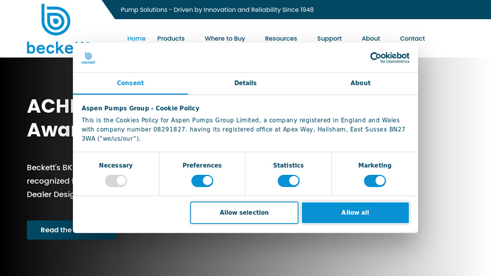
Task: Click the Read the... hero banner button
Action: pos(50,230)
